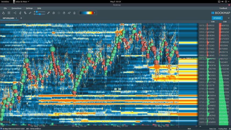Image resolution: width=231 pixels, height=130 pixels.
Task: Adjust the upper contrast slider handle
Action: point(37,12)
